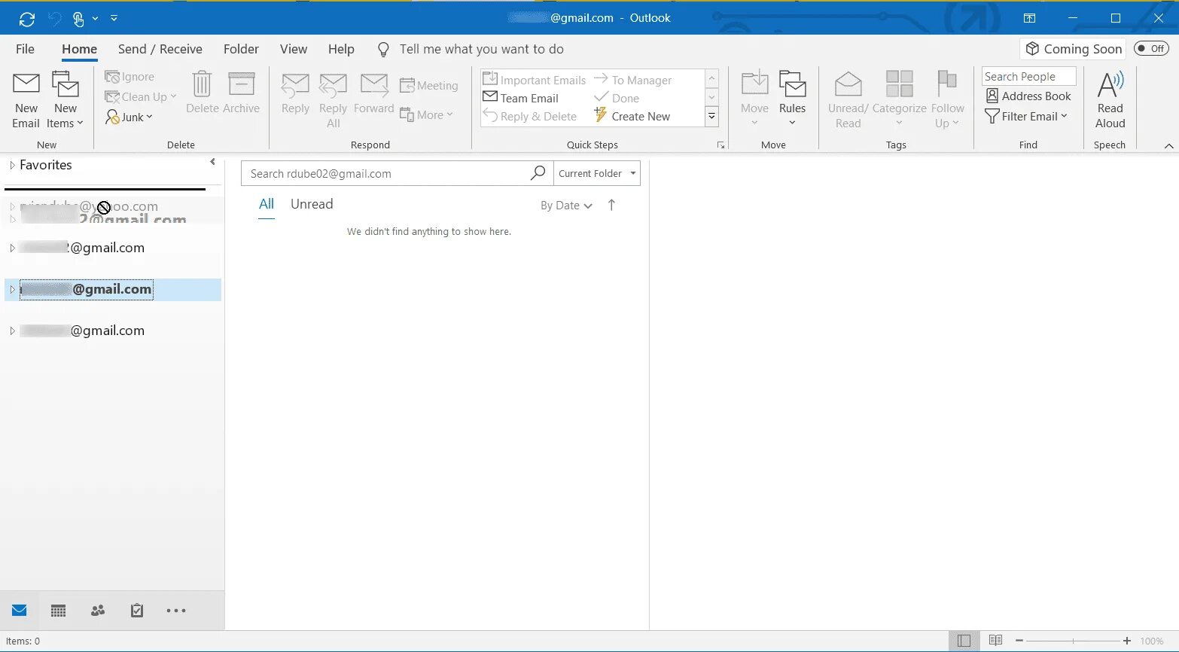Toggle the Coming Soon switch
Viewport: 1179px width, 652px height.
tap(1151, 48)
